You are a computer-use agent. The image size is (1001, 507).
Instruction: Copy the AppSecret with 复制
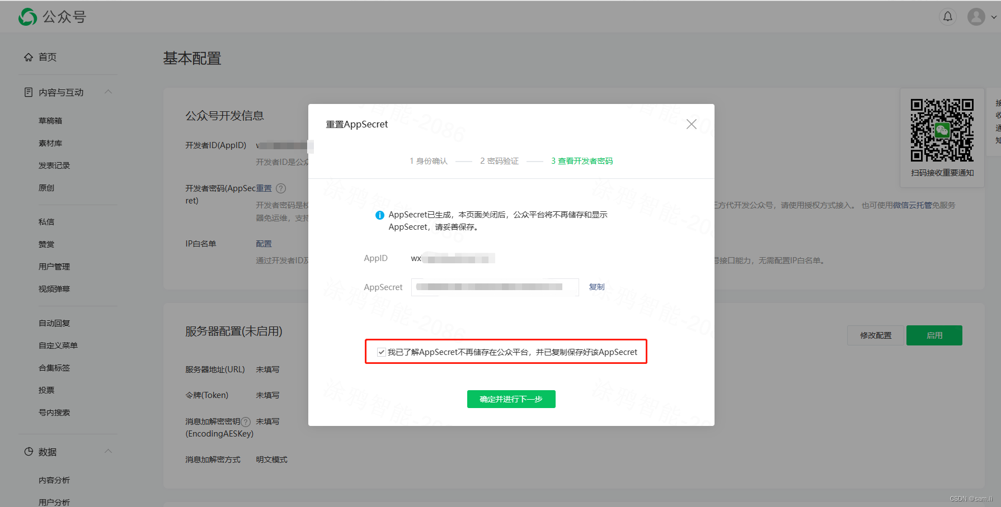coord(596,287)
